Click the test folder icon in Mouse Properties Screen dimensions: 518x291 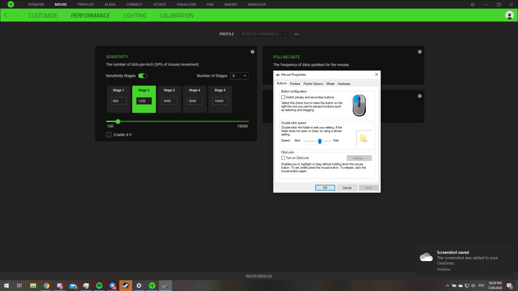click(363, 138)
